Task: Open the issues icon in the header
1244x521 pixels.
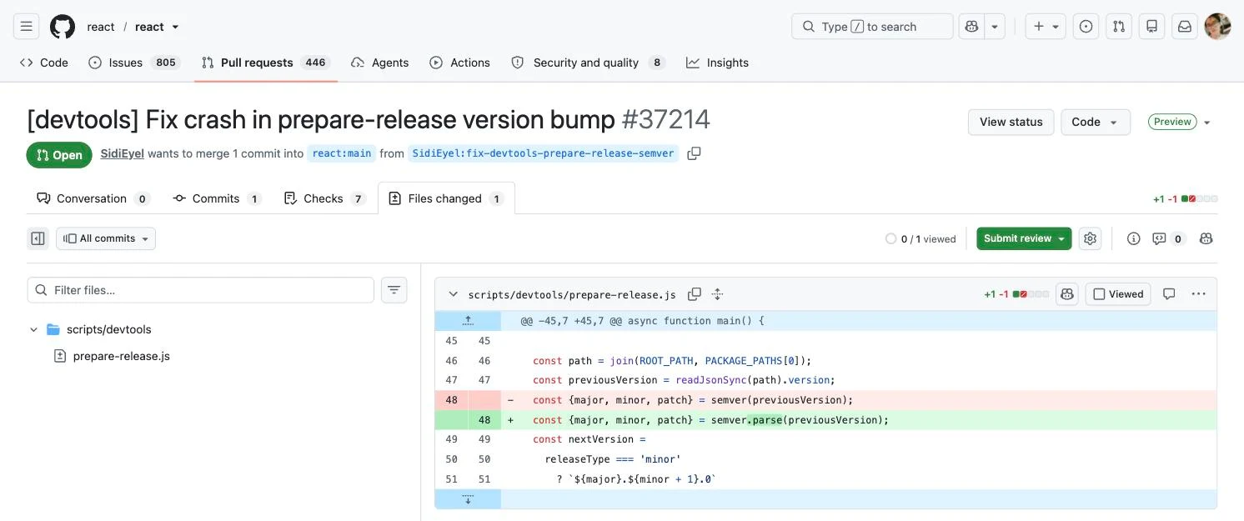Action: coord(1086,27)
